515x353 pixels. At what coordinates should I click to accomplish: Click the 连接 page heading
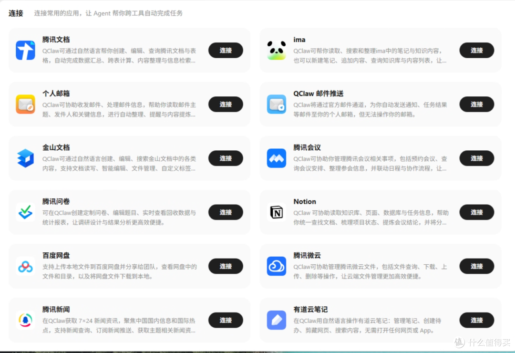[x=16, y=13]
